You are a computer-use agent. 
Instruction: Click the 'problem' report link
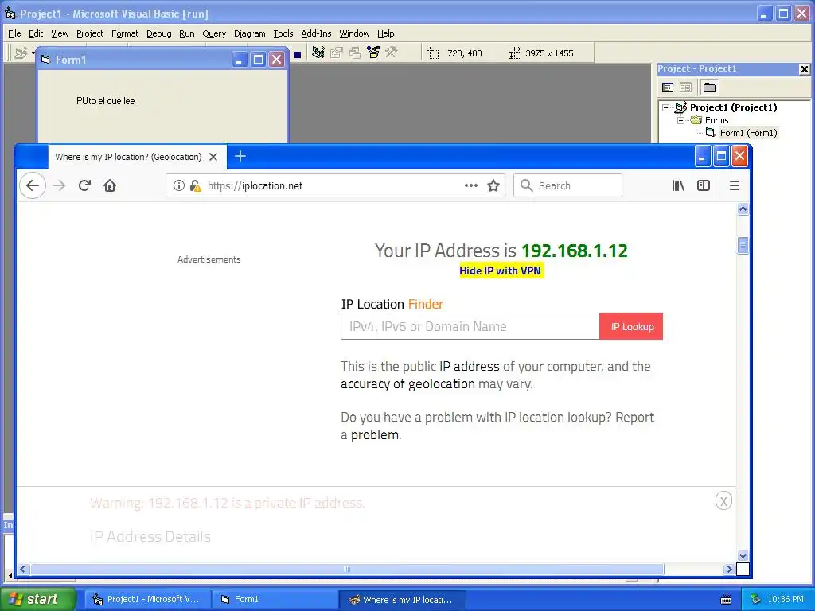tap(375, 435)
